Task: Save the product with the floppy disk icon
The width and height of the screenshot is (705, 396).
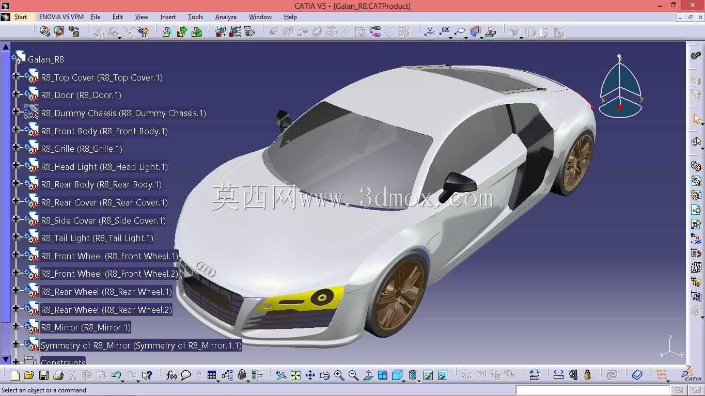Action: pos(44,375)
